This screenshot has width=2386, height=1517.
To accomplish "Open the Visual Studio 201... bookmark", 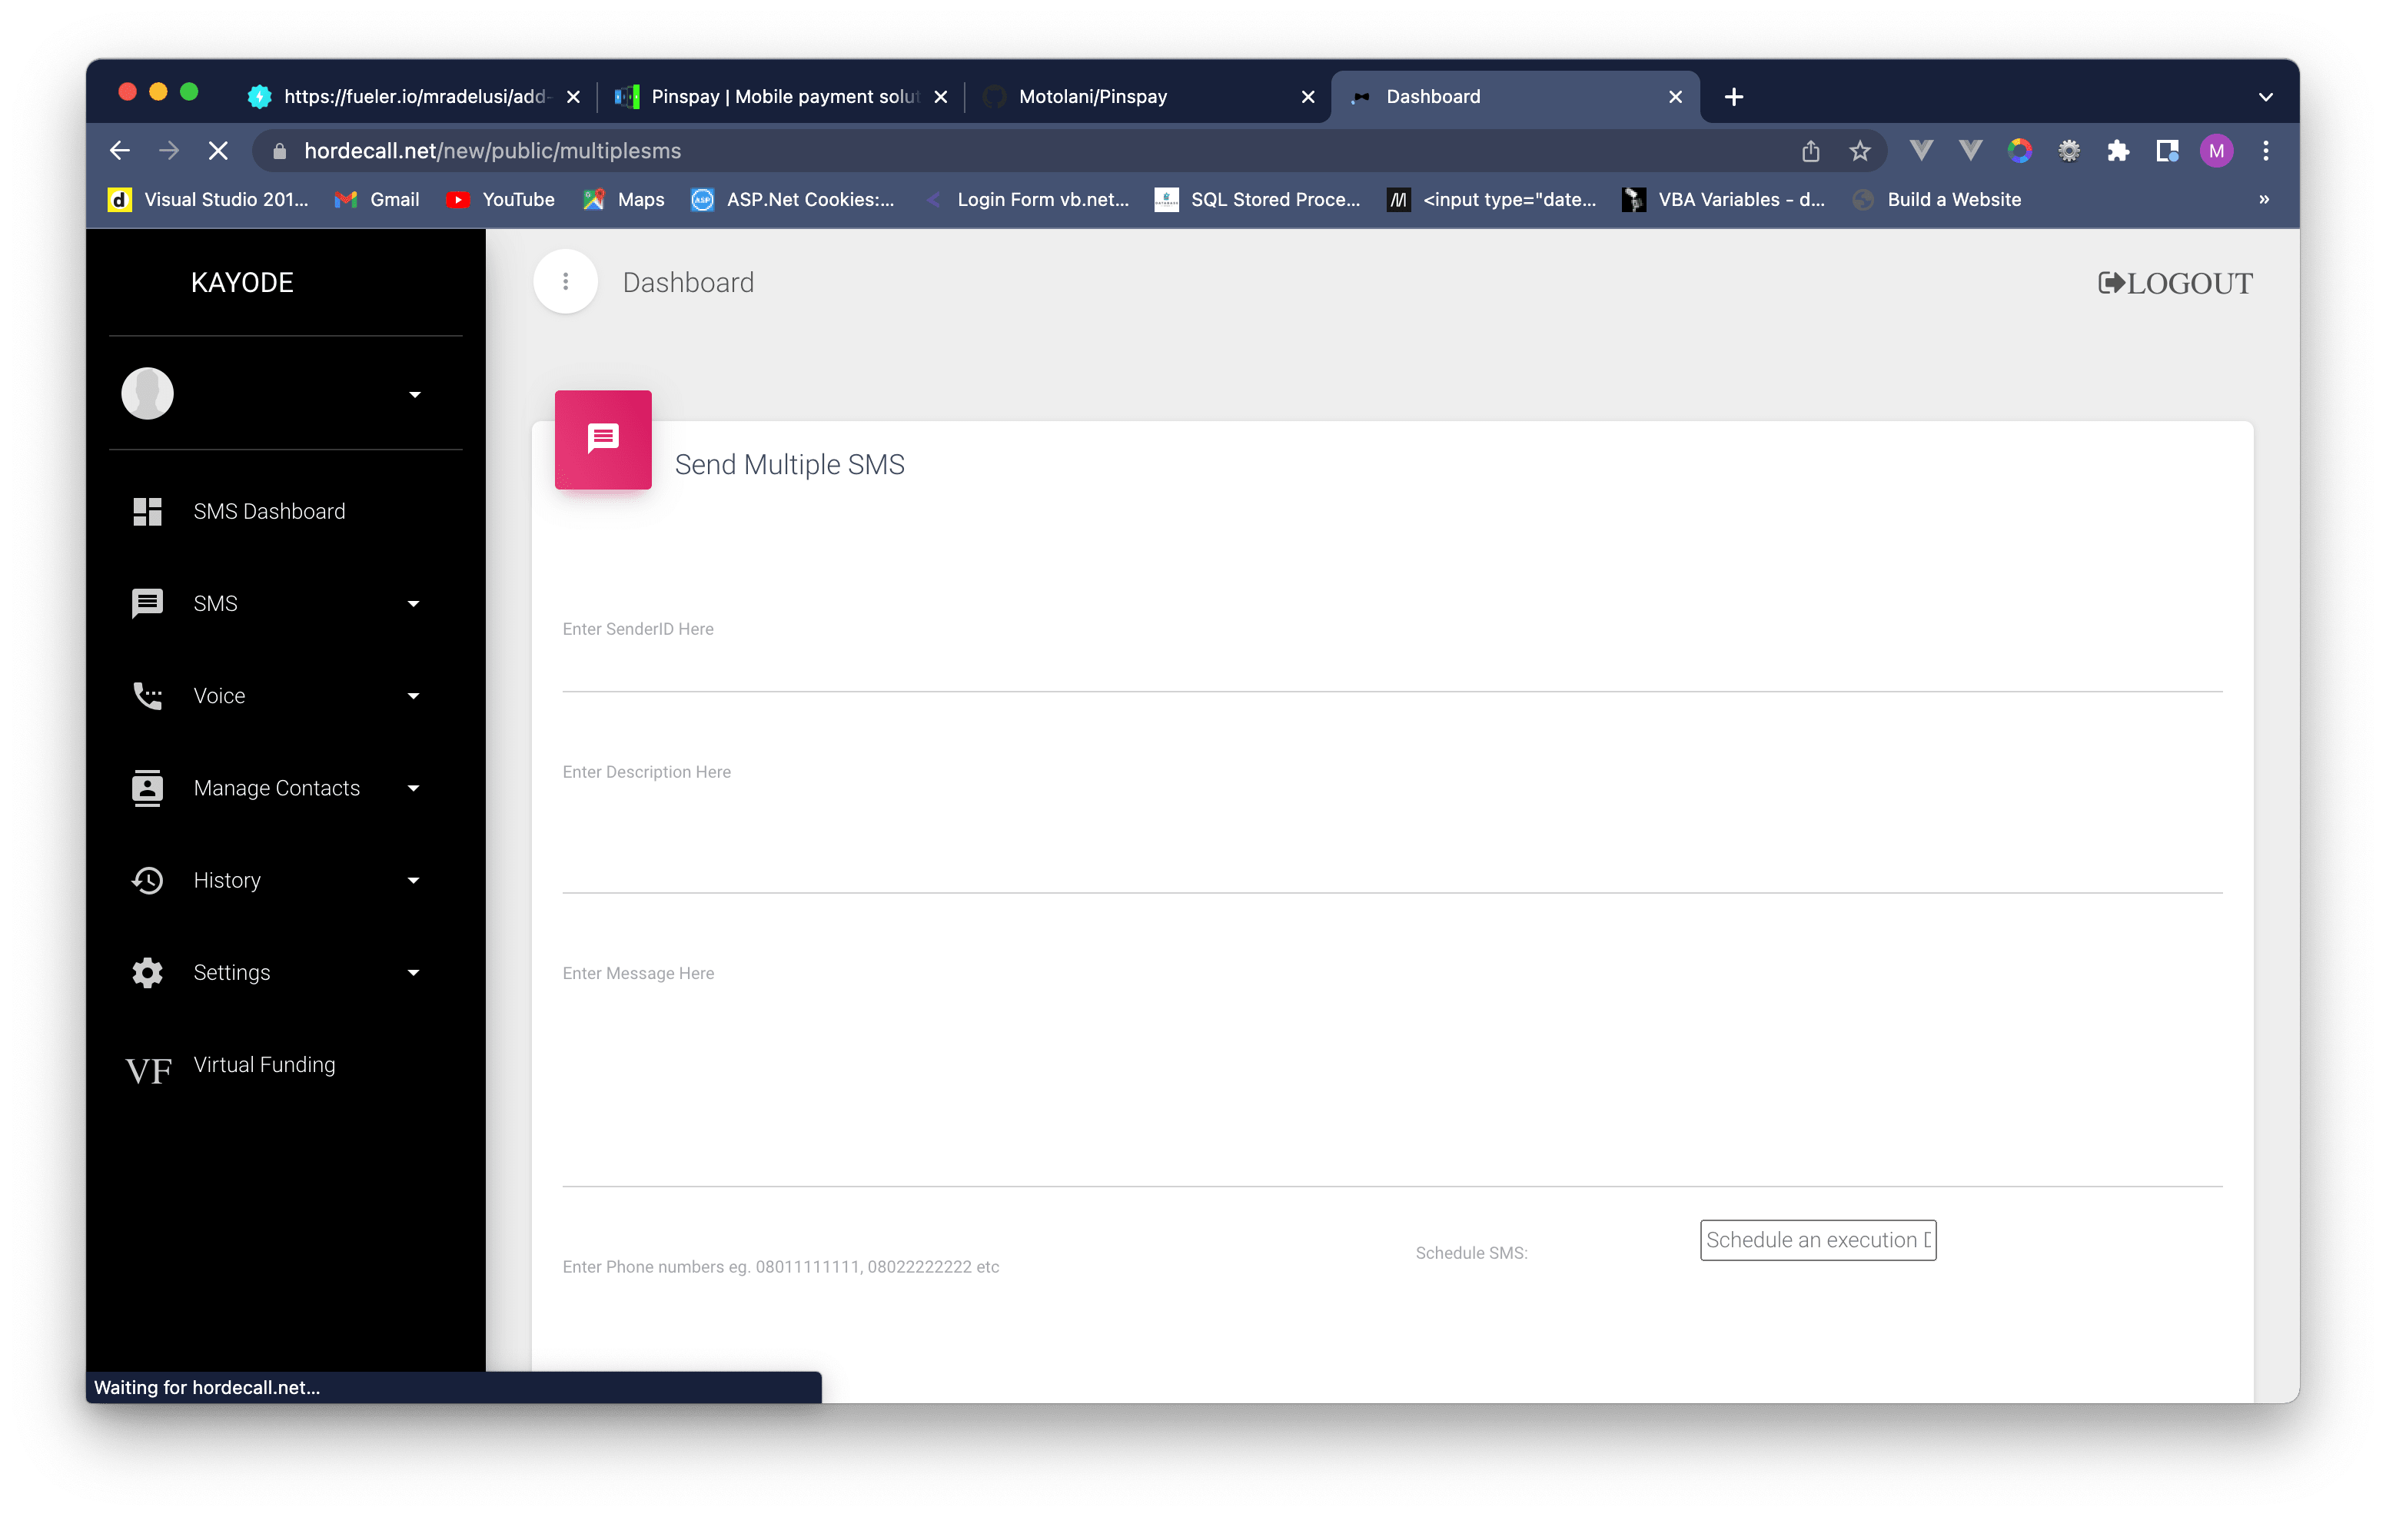I will tap(209, 199).
